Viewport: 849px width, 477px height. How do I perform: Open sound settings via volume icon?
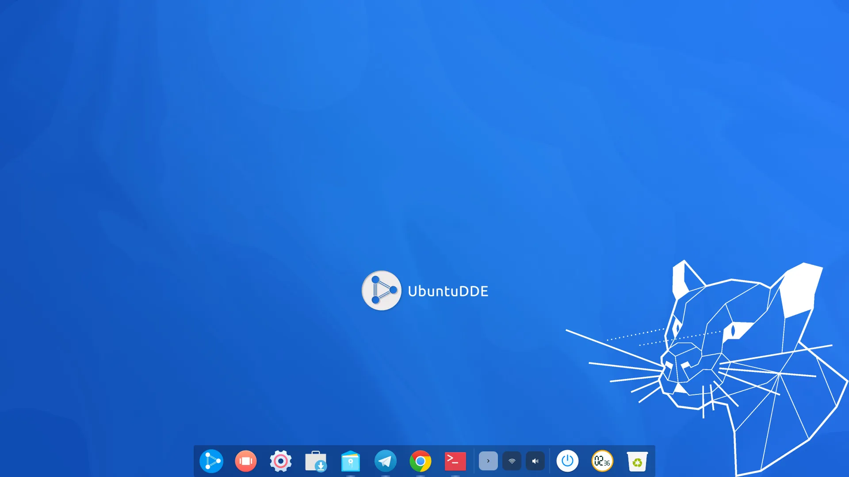point(535,461)
